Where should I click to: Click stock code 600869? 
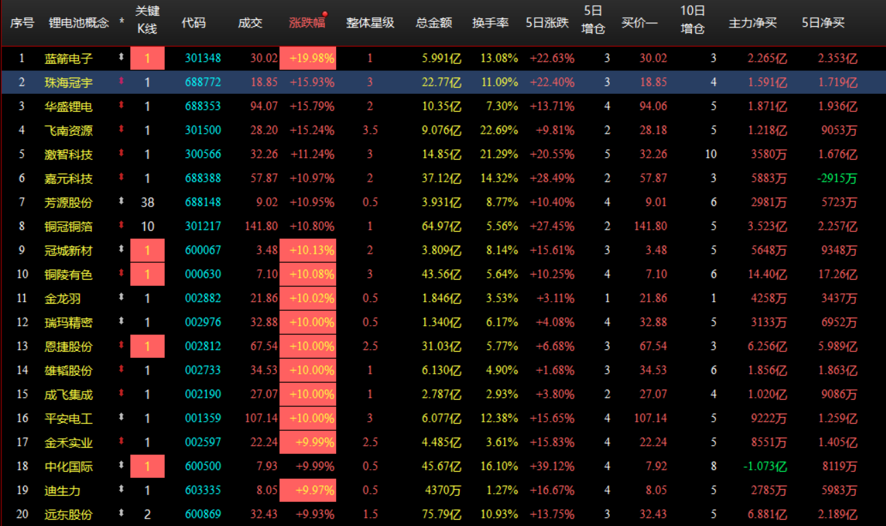[203, 514]
